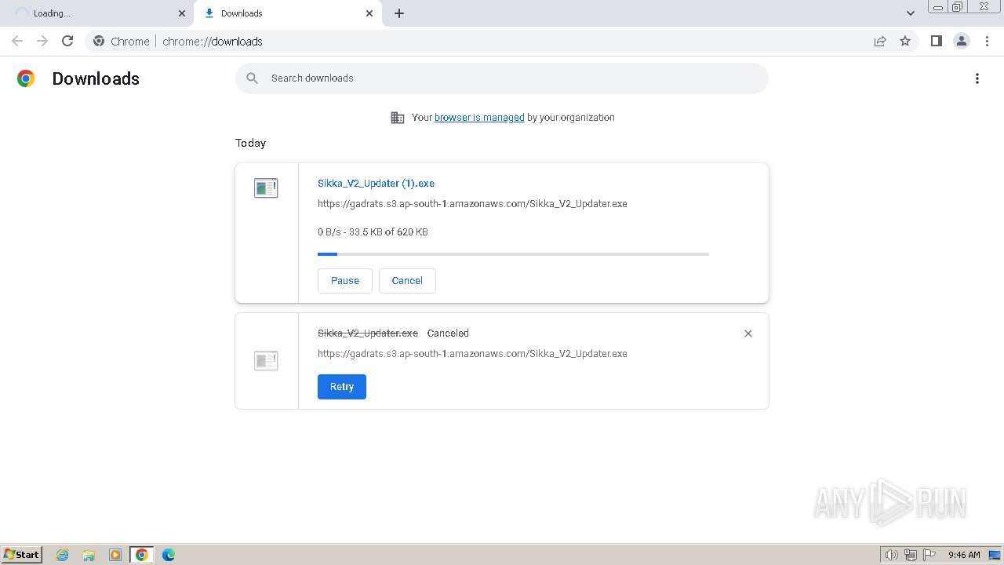
Task: Click '0 B/s - 33.5 KB of 620 KB' text
Action: pos(373,232)
